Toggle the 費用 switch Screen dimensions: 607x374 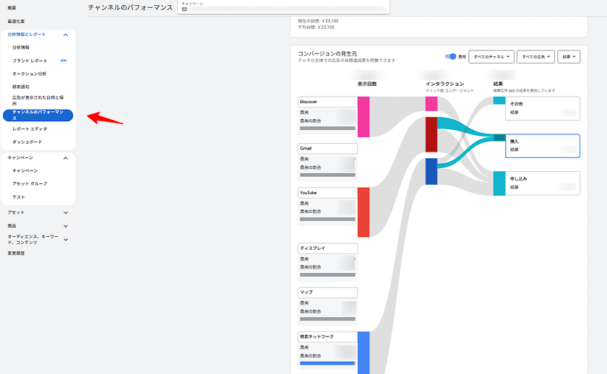[451, 56]
